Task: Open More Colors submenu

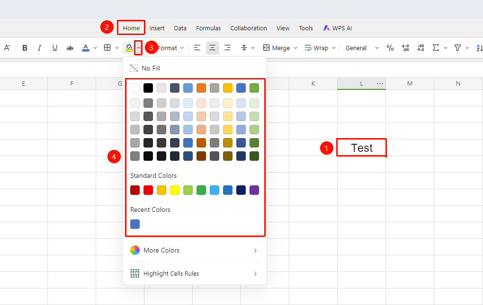Action: point(194,250)
